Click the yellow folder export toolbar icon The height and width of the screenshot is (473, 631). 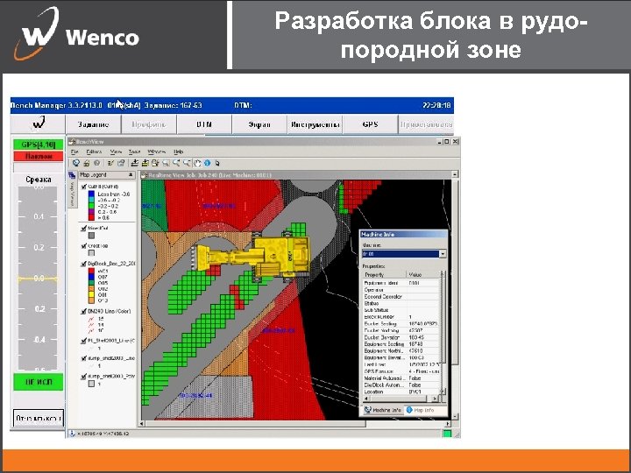(155, 163)
